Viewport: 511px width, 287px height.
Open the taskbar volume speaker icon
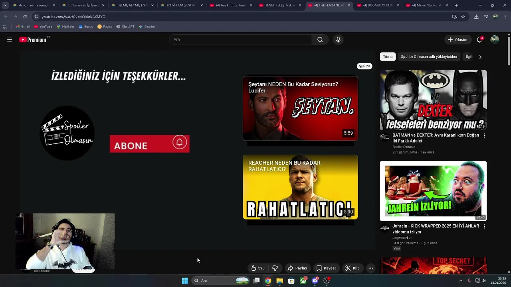tap(484, 281)
